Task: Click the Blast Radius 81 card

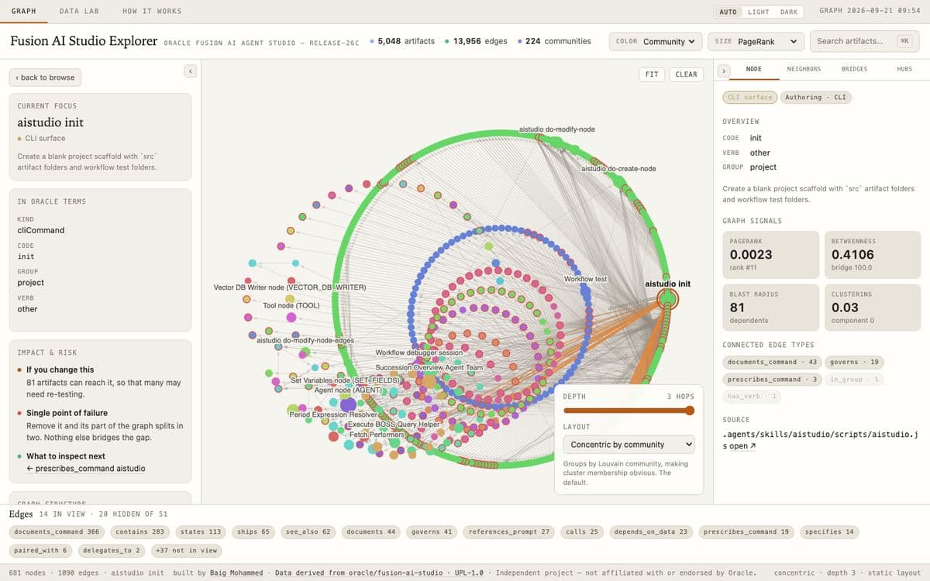Action: coord(770,307)
